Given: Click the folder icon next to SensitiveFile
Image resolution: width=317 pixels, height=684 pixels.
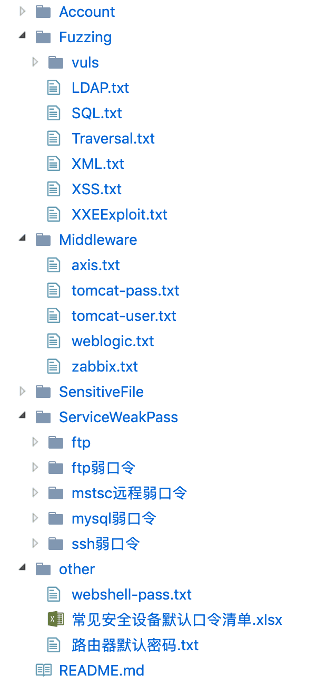Looking at the screenshot, I should pyautogui.click(x=43, y=392).
